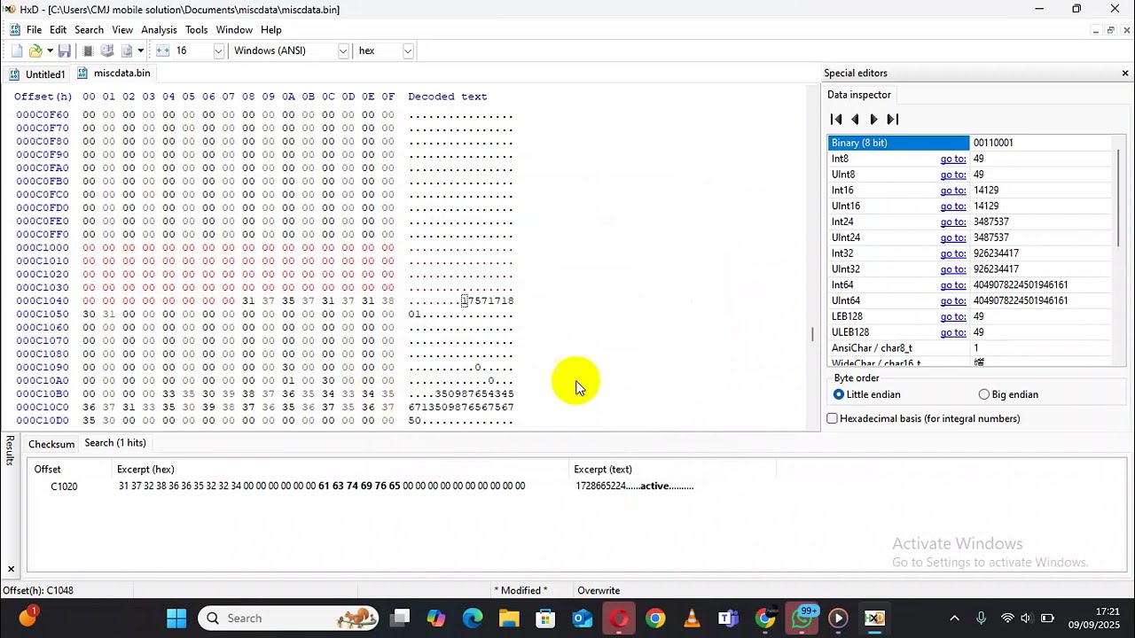Go to next byte in Data inspector
The width and height of the screenshot is (1135, 638).
point(873,119)
